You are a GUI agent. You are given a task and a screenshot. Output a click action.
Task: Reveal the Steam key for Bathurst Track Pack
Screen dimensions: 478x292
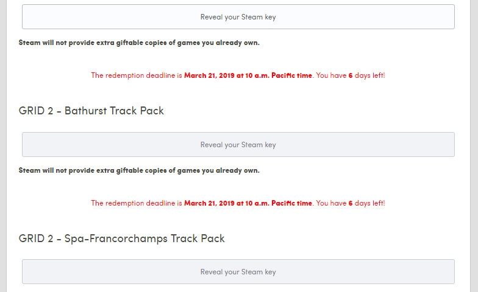pyautogui.click(x=238, y=145)
